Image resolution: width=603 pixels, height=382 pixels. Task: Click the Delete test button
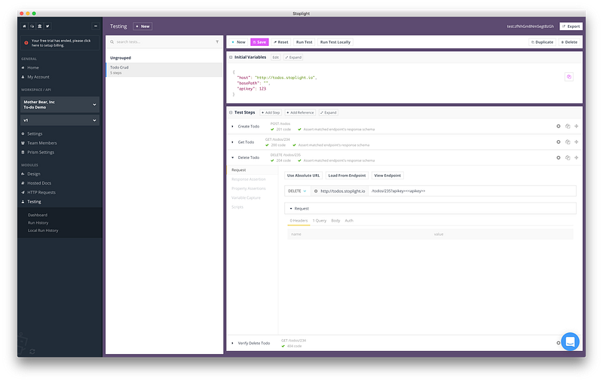click(569, 42)
